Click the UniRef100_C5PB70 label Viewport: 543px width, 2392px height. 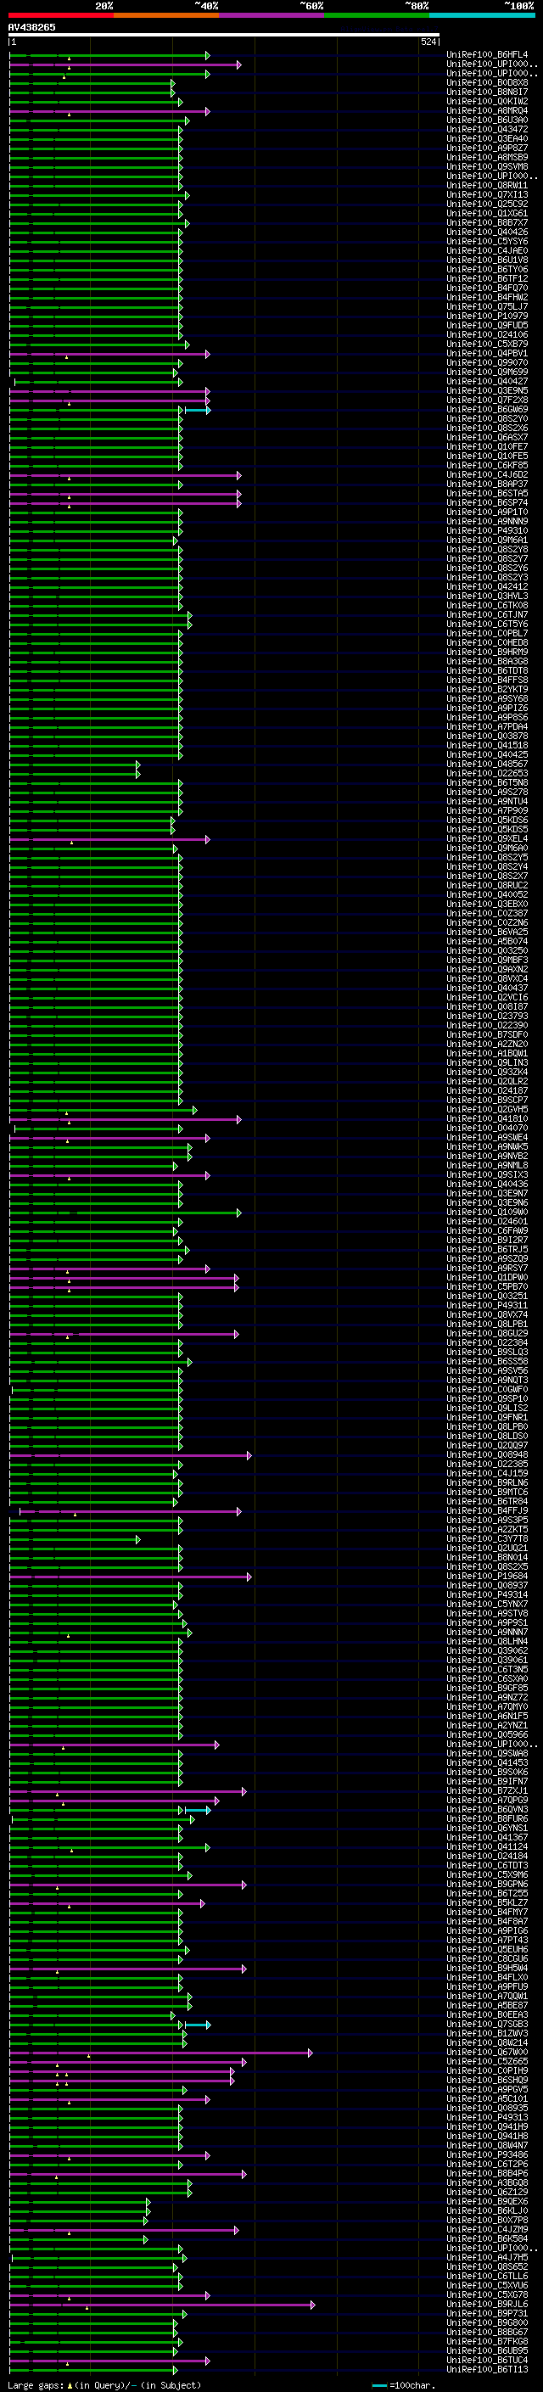(487, 1286)
